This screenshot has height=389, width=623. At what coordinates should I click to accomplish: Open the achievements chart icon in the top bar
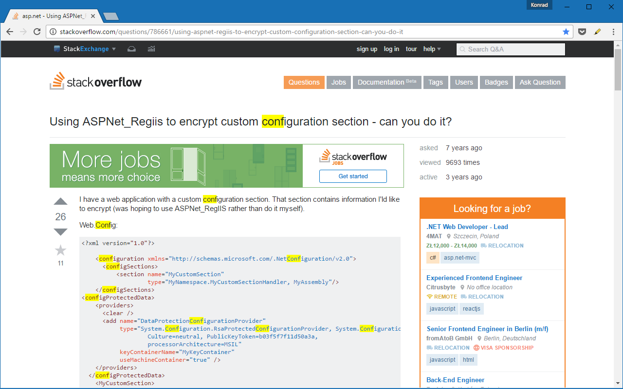tap(151, 49)
